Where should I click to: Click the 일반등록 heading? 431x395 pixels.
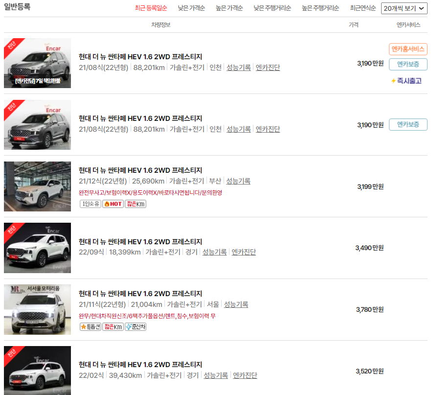(17, 6)
